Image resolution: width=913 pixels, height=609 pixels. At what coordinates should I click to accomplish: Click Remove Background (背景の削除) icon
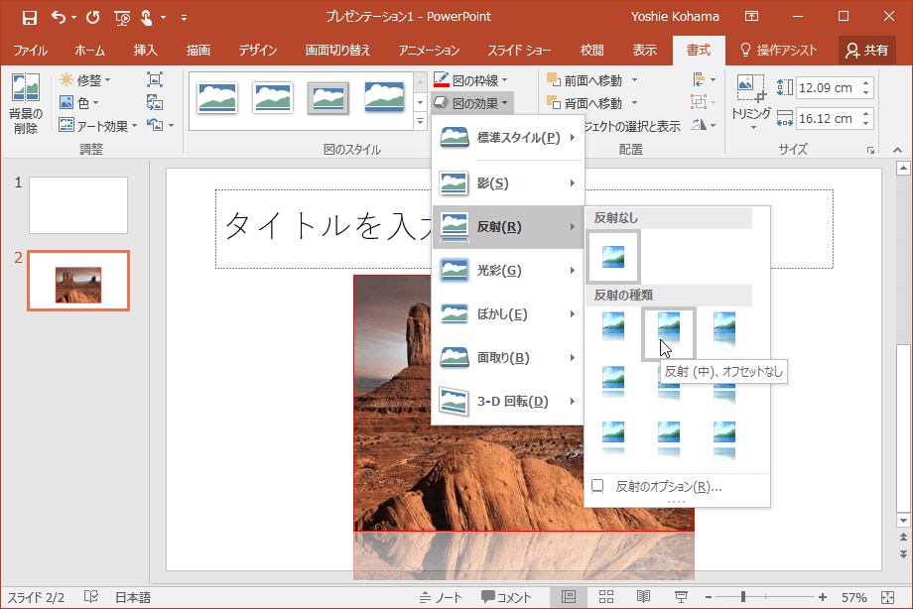coord(26,103)
